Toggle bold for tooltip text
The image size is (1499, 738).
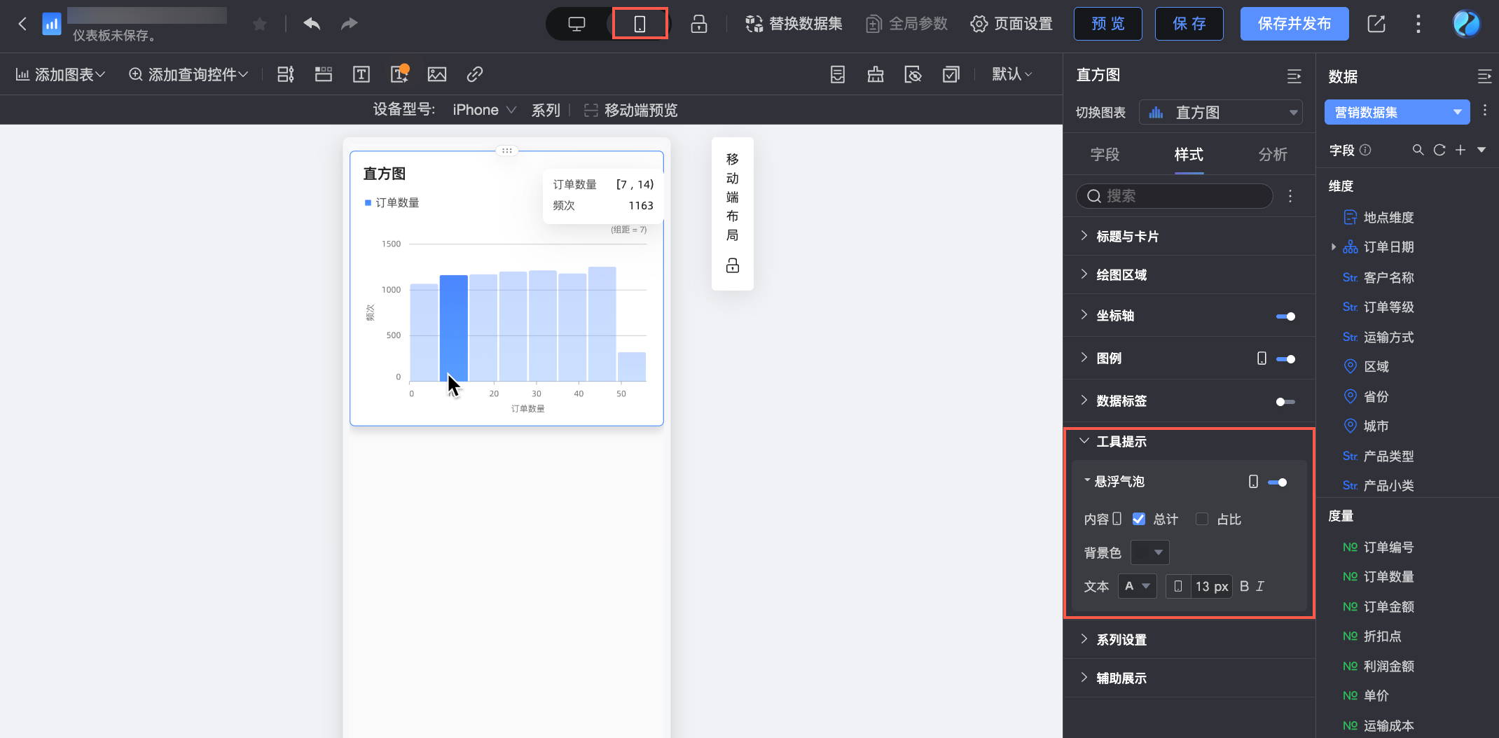[x=1244, y=586]
